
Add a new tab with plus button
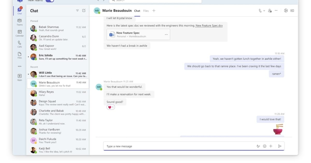(x=154, y=11)
